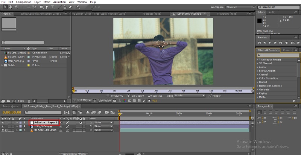Viewport: 301px width, 155px height.
Task: Click the delete trash icon in Project panel
Action: point(29,101)
